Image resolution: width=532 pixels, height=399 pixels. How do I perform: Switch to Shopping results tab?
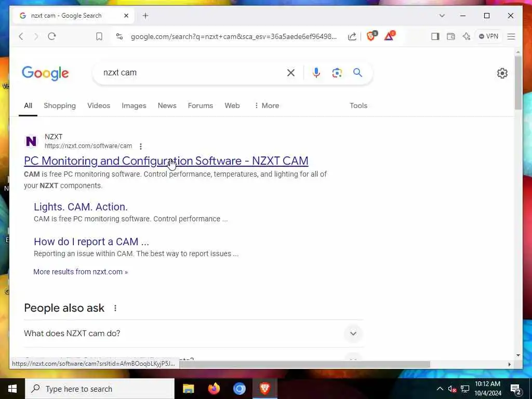click(x=60, y=105)
